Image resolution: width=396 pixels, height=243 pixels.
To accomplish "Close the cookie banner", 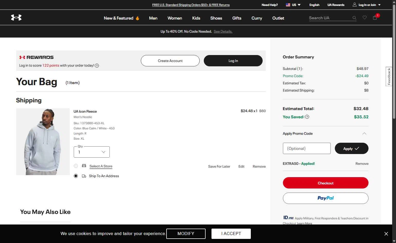I will 386,234.
